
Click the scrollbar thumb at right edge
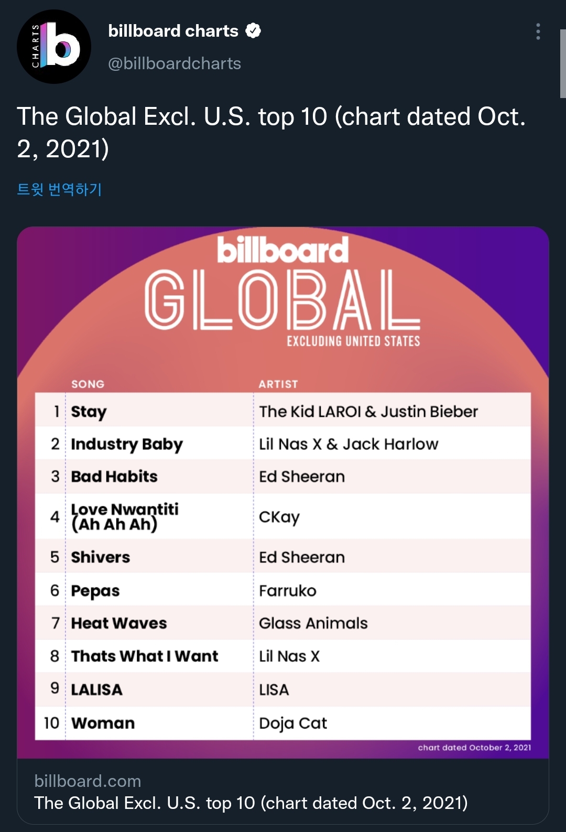(563, 63)
